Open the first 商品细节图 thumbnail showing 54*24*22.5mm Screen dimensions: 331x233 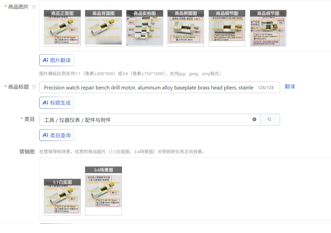pyautogui.click(x=227, y=28)
